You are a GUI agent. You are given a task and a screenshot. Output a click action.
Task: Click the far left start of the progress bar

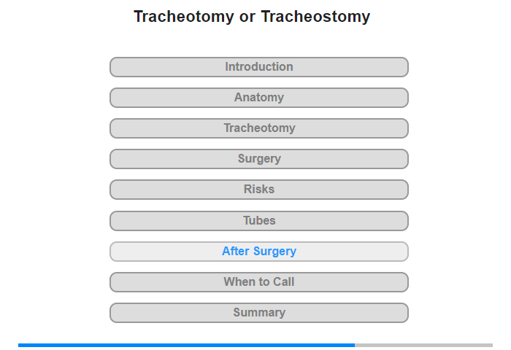[19, 345]
